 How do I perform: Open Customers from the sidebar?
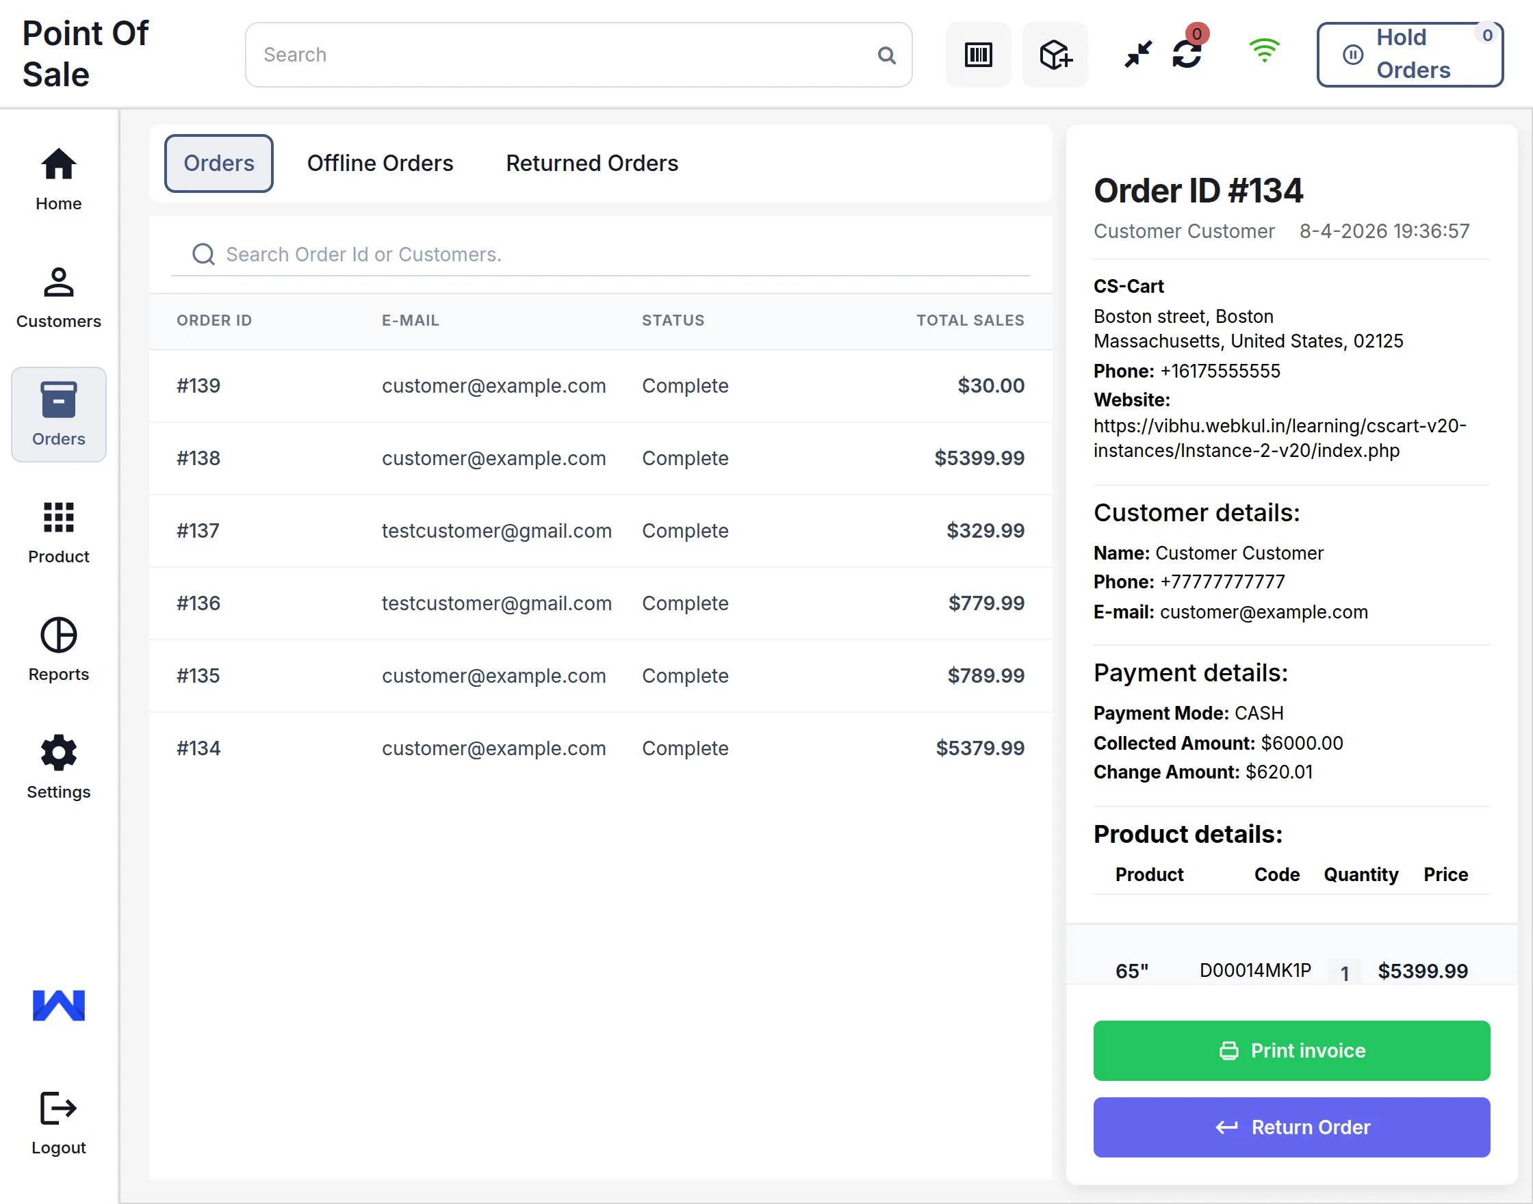coord(59,297)
